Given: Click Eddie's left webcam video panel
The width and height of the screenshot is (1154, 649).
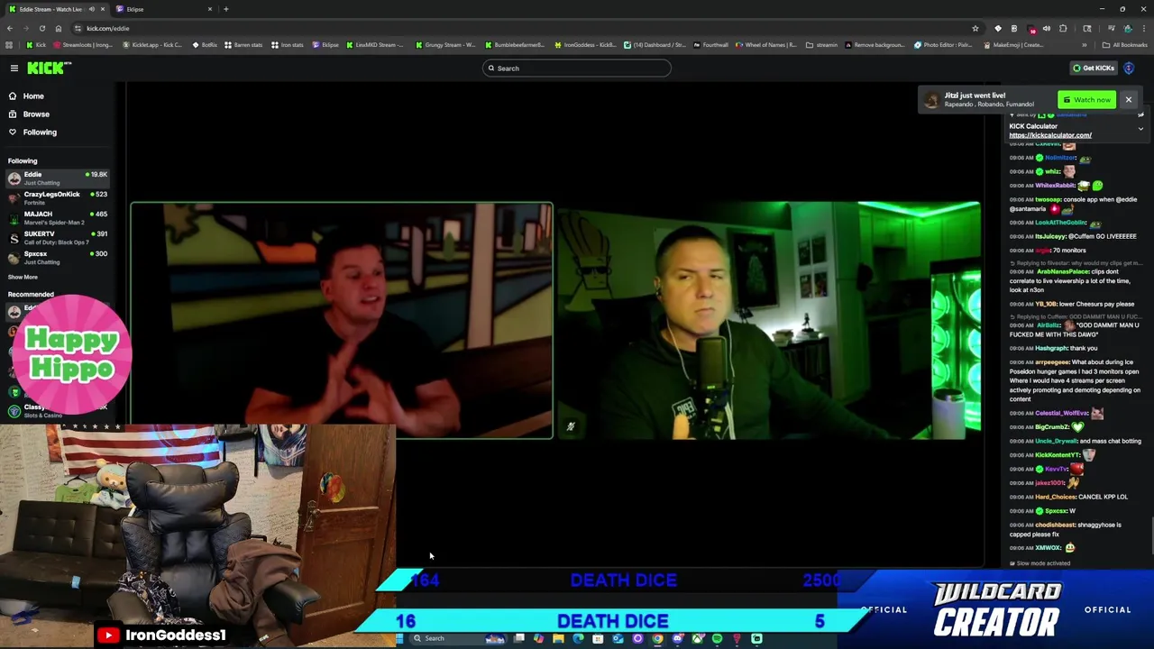Looking at the screenshot, I should (342, 320).
